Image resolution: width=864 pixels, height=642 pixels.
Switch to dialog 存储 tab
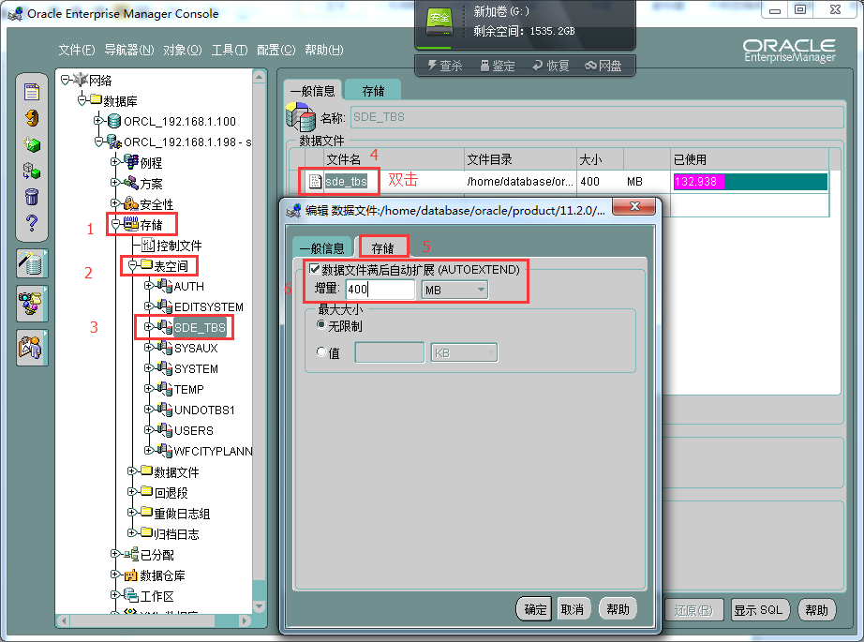click(x=383, y=247)
